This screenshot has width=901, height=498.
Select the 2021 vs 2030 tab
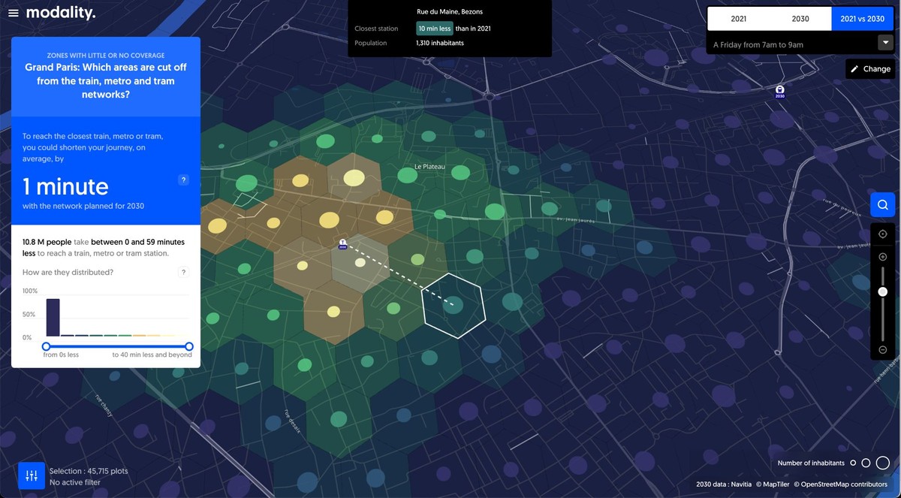[863, 19]
